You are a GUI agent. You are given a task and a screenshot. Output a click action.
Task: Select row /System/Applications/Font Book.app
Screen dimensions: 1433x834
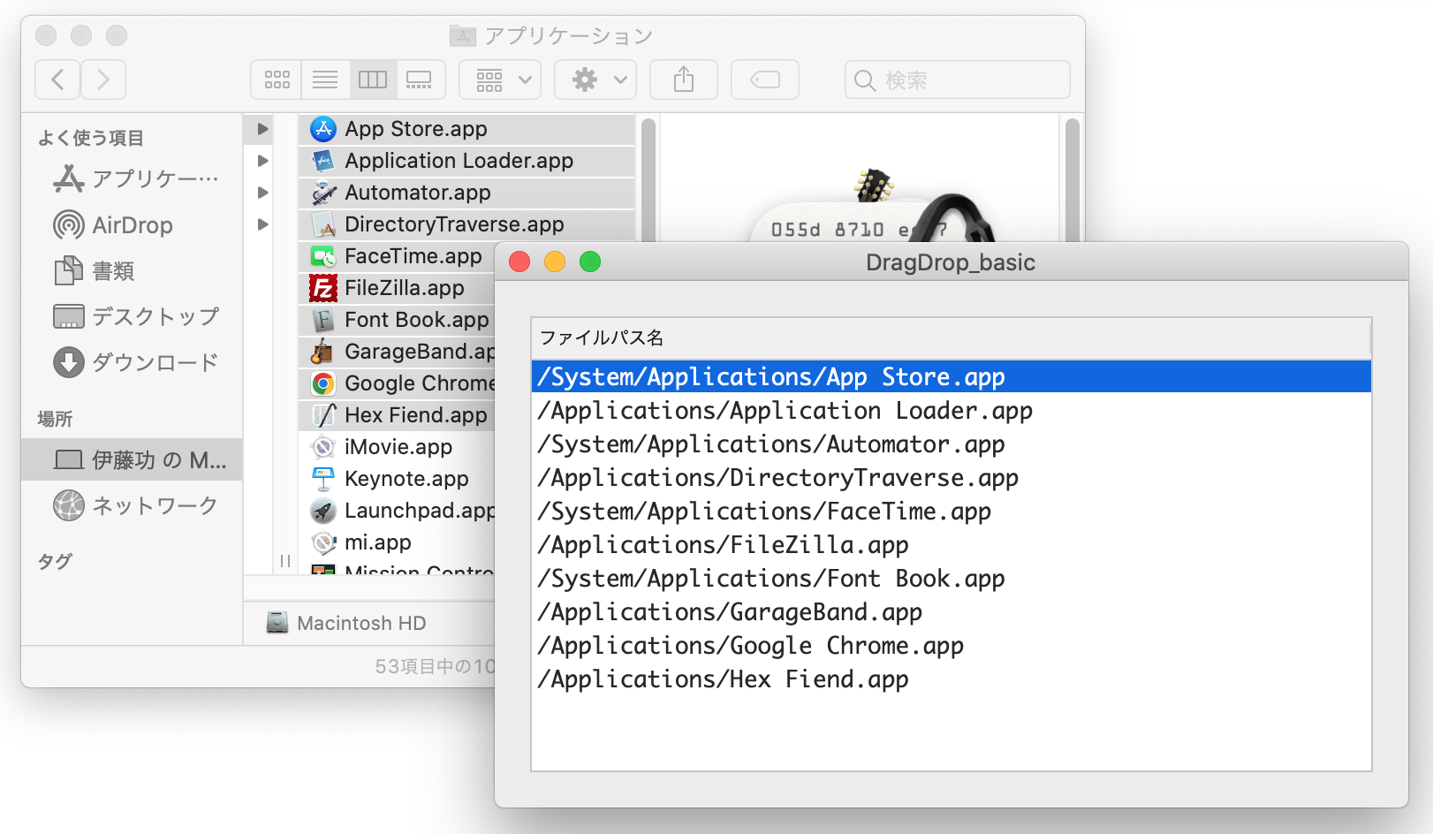pyautogui.click(x=952, y=578)
